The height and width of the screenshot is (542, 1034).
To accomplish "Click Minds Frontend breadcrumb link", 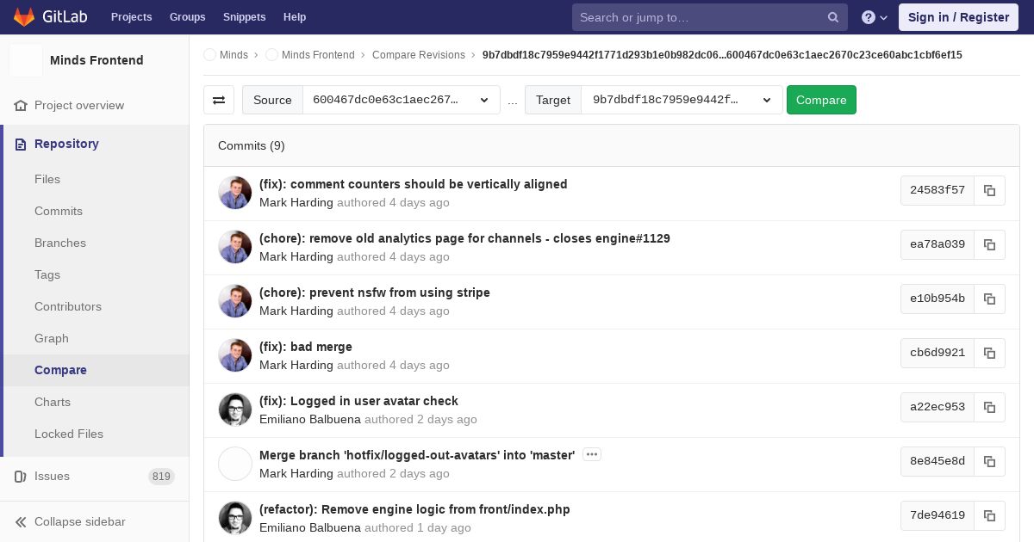I will [x=318, y=55].
